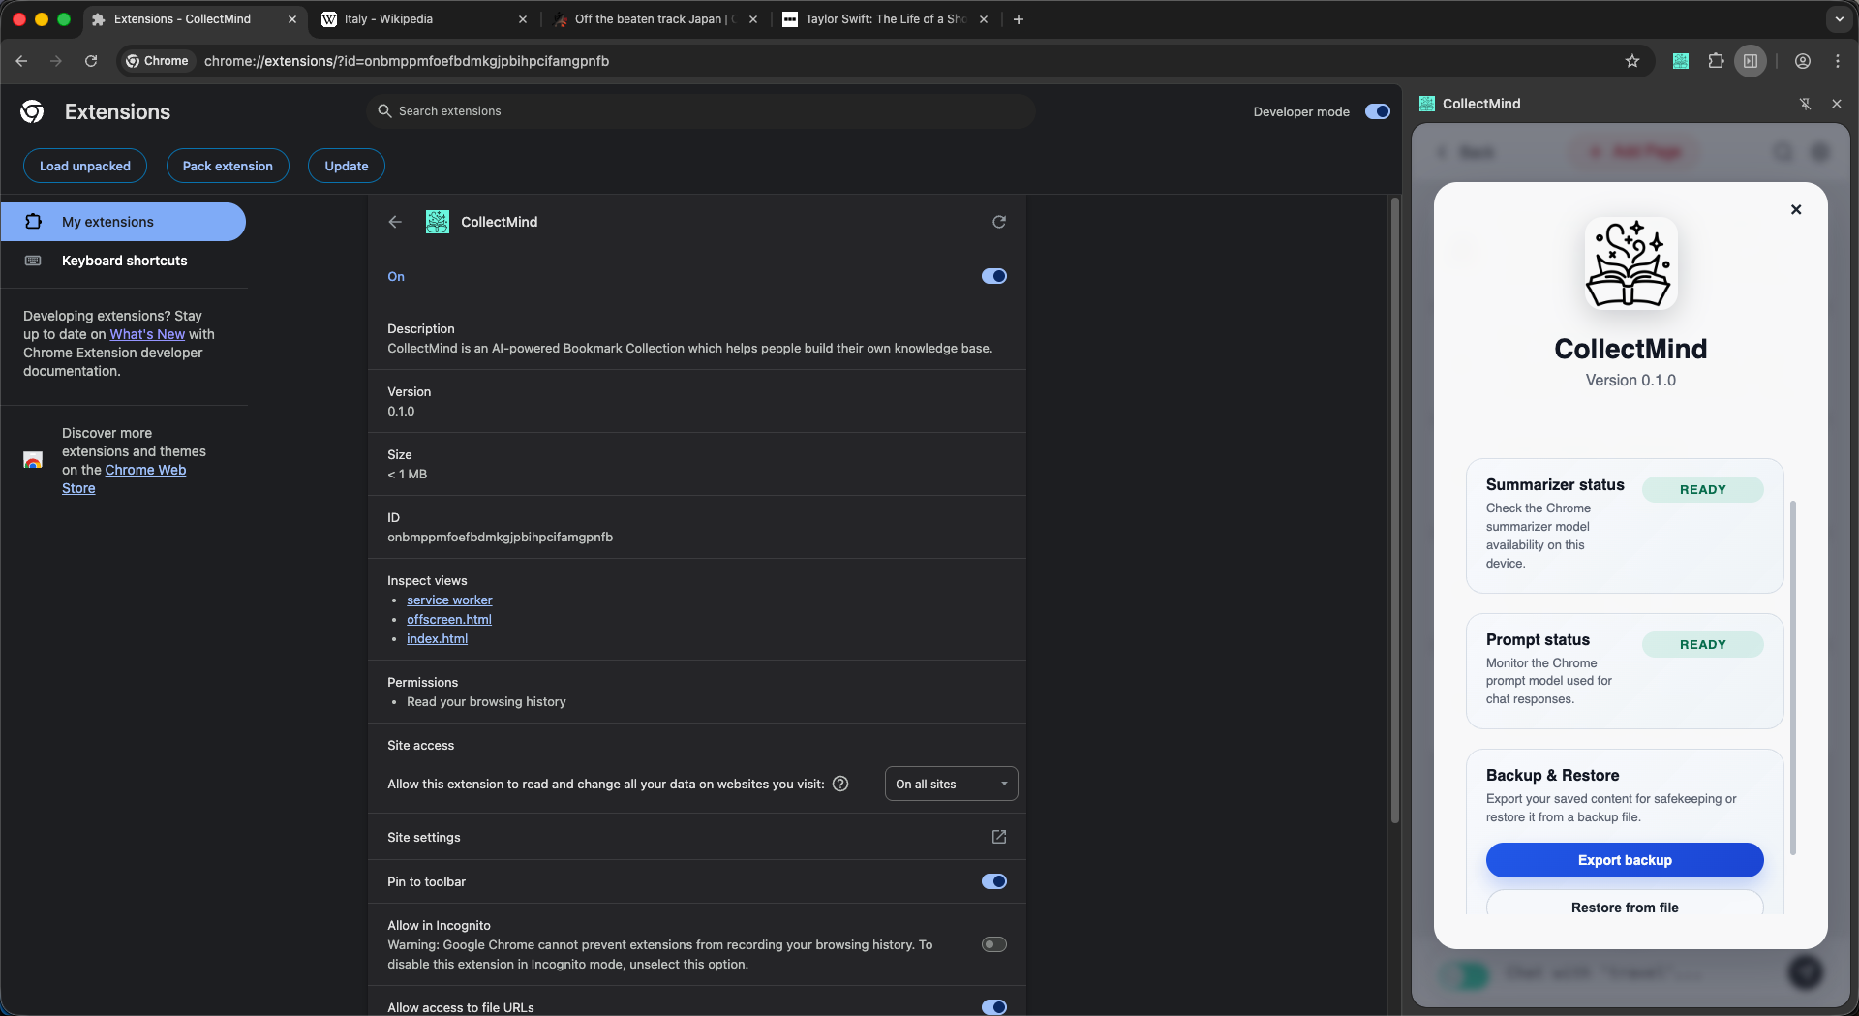This screenshot has height=1016, width=1859.
Task: Close the Italy - Wikipedia tab
Action: [523, 19]
